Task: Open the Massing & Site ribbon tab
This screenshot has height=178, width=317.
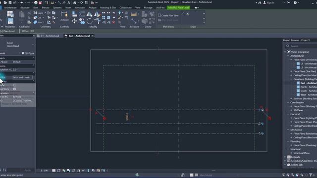Action: [x=108, y=8]
